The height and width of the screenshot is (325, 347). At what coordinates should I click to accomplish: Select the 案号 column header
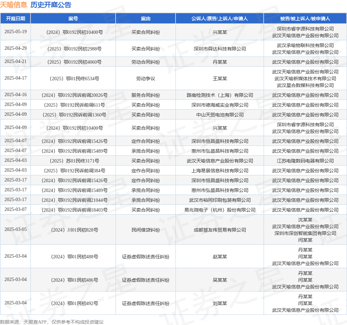click(73, 19)
